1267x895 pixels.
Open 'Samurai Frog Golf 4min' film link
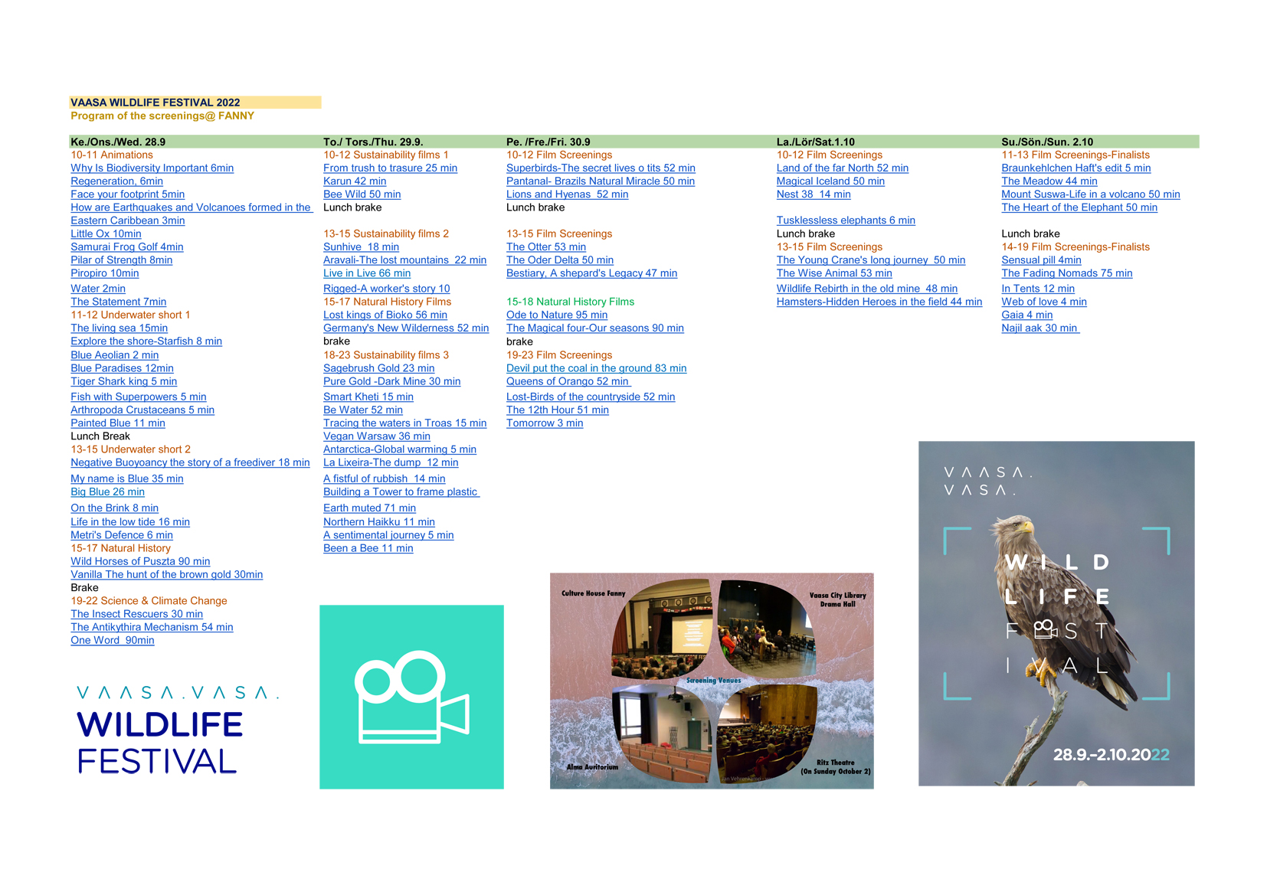pos(126,247)
